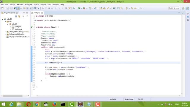Collapse the jdbc01 project tree node
This screenshot has height=107, width=190.
click(3, 19)
